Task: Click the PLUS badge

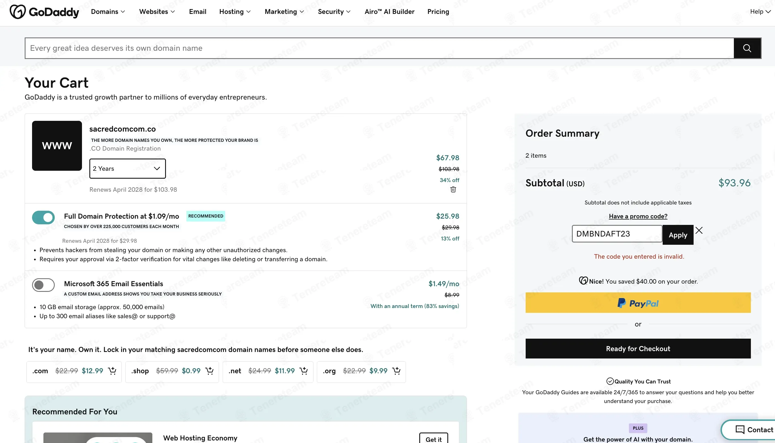Action: 638,428
